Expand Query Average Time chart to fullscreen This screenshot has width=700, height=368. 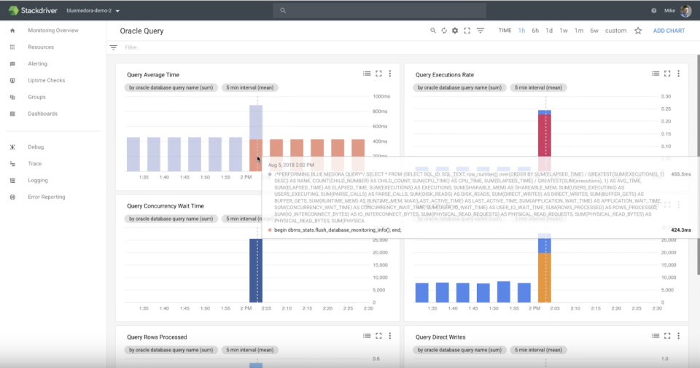[x=378, y=74]
